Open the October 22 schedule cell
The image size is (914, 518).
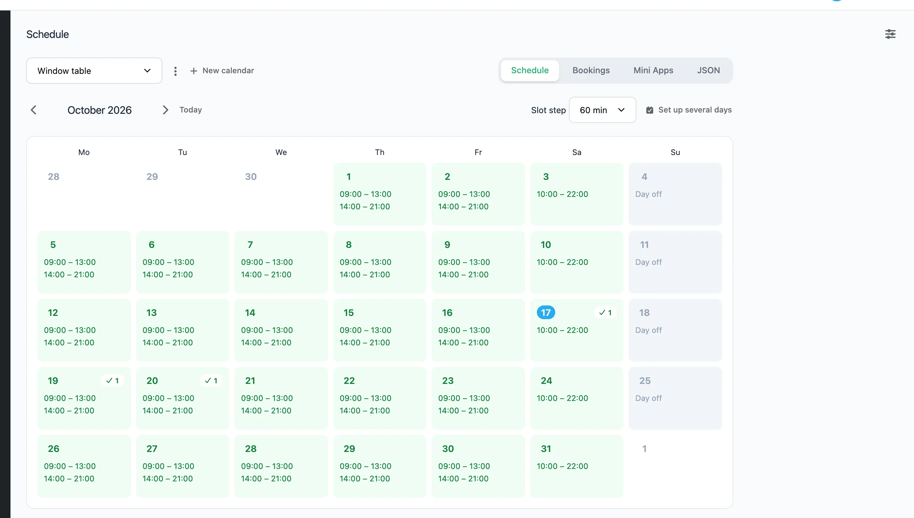(x=379, y=398)
